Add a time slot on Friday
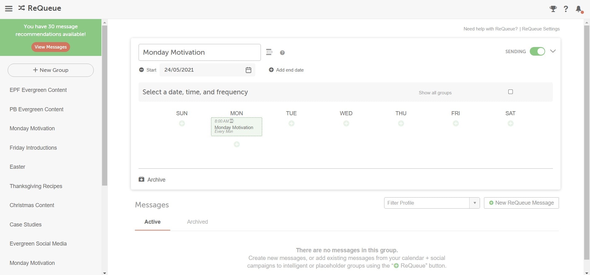The width and height of the screenshot is (590, 275). click(x=456, y=124)
